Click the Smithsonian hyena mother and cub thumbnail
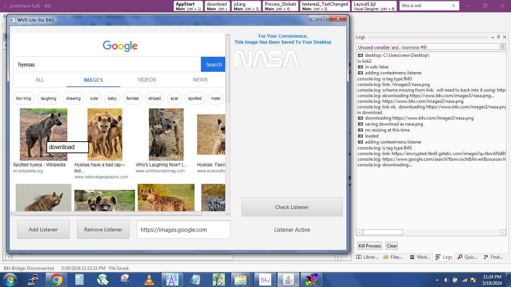Screen dimensions: 511x287 pos(166,135)
